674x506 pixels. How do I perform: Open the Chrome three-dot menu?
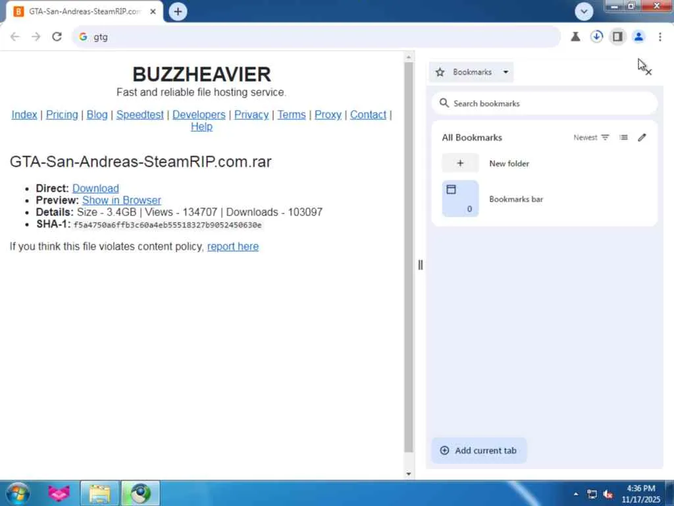tap(660, 37)
